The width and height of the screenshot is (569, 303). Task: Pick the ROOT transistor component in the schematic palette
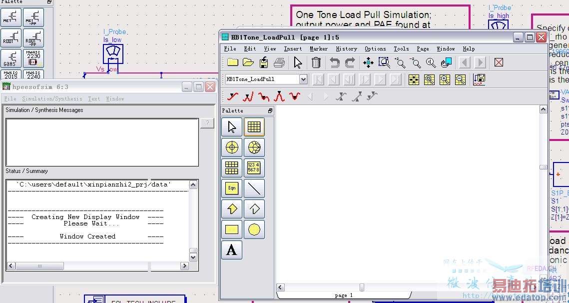[11, 38]
